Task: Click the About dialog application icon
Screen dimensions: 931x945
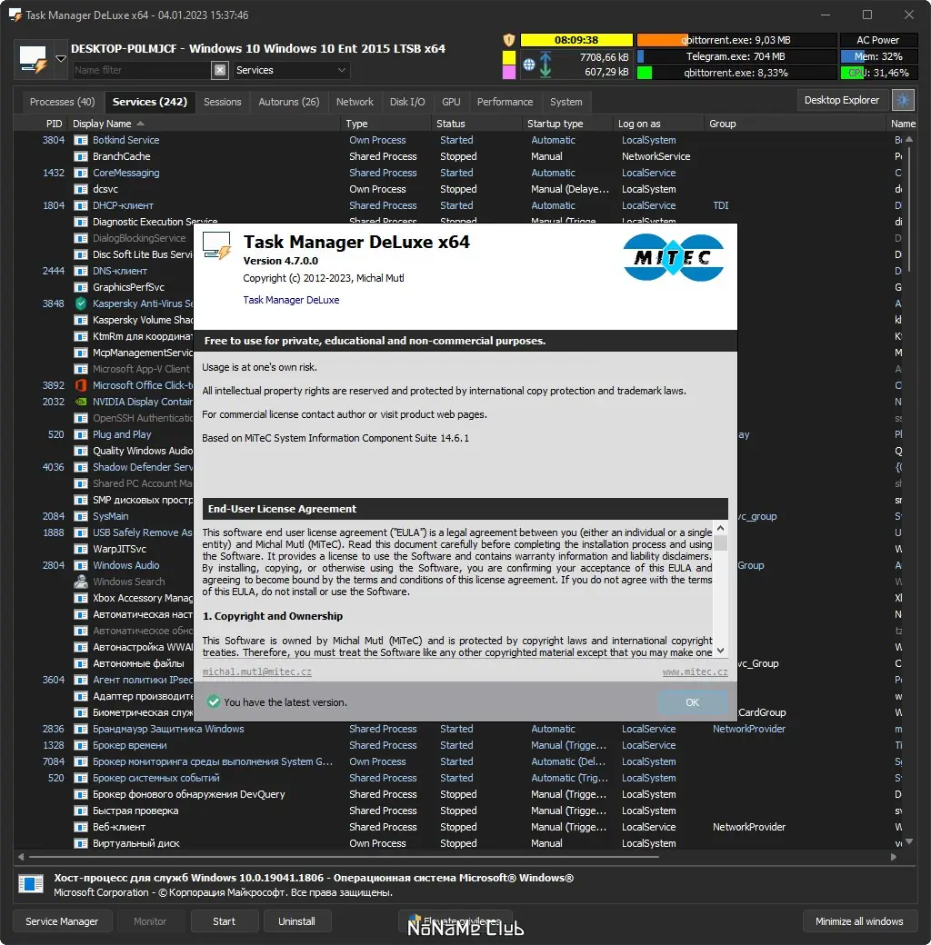Action: click(216, 246)
